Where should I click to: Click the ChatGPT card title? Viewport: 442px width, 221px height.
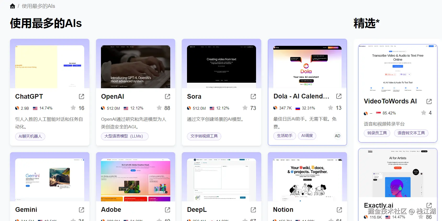(29, 97)
